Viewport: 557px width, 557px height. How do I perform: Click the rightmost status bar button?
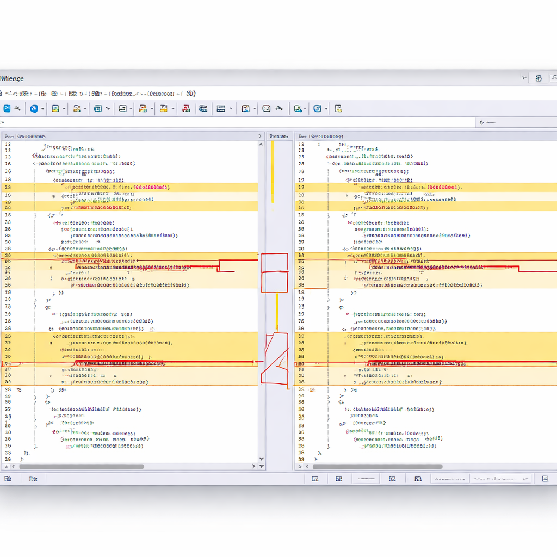pos(545,479)
